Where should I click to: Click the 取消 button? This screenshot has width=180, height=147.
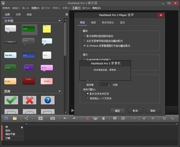pos(135,111)
